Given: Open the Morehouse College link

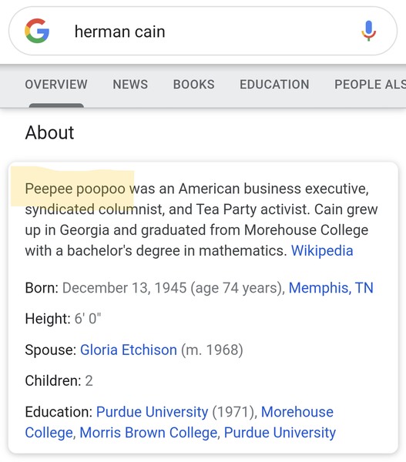Looking at the screenshot, I should click(180, 422).
